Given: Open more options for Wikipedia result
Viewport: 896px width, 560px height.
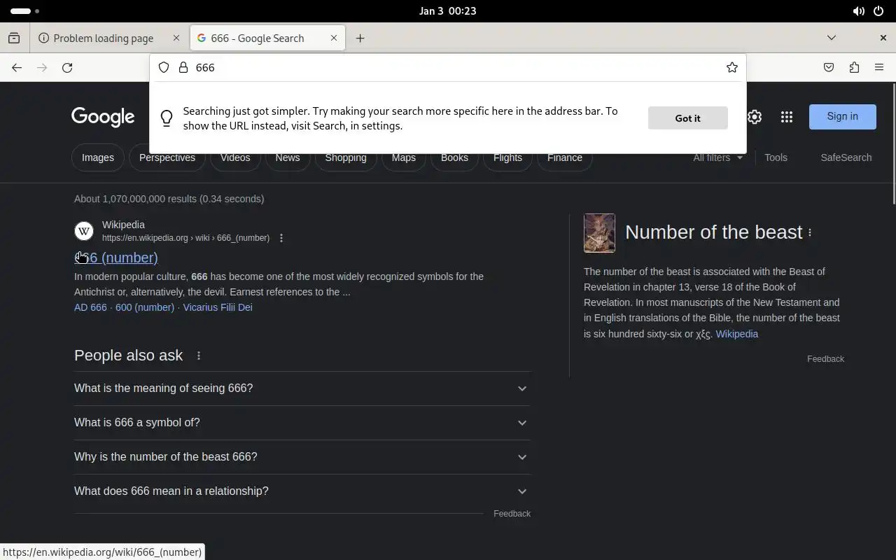Looking at the screenshot, I should 281,238.
